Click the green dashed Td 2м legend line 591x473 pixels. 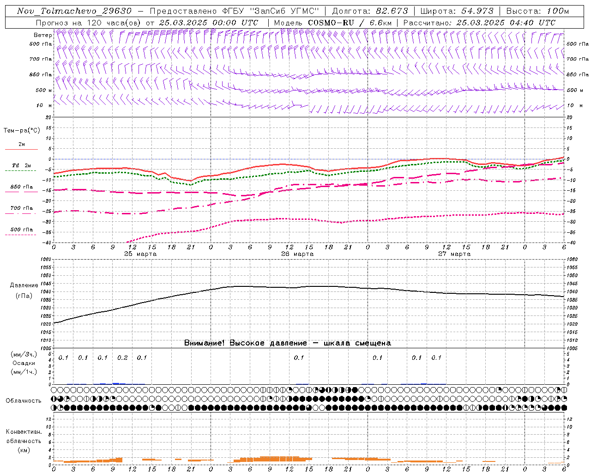[x=20, y=170]
